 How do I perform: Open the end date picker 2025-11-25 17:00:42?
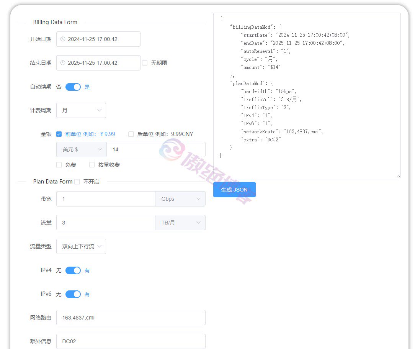pos(98,63)
